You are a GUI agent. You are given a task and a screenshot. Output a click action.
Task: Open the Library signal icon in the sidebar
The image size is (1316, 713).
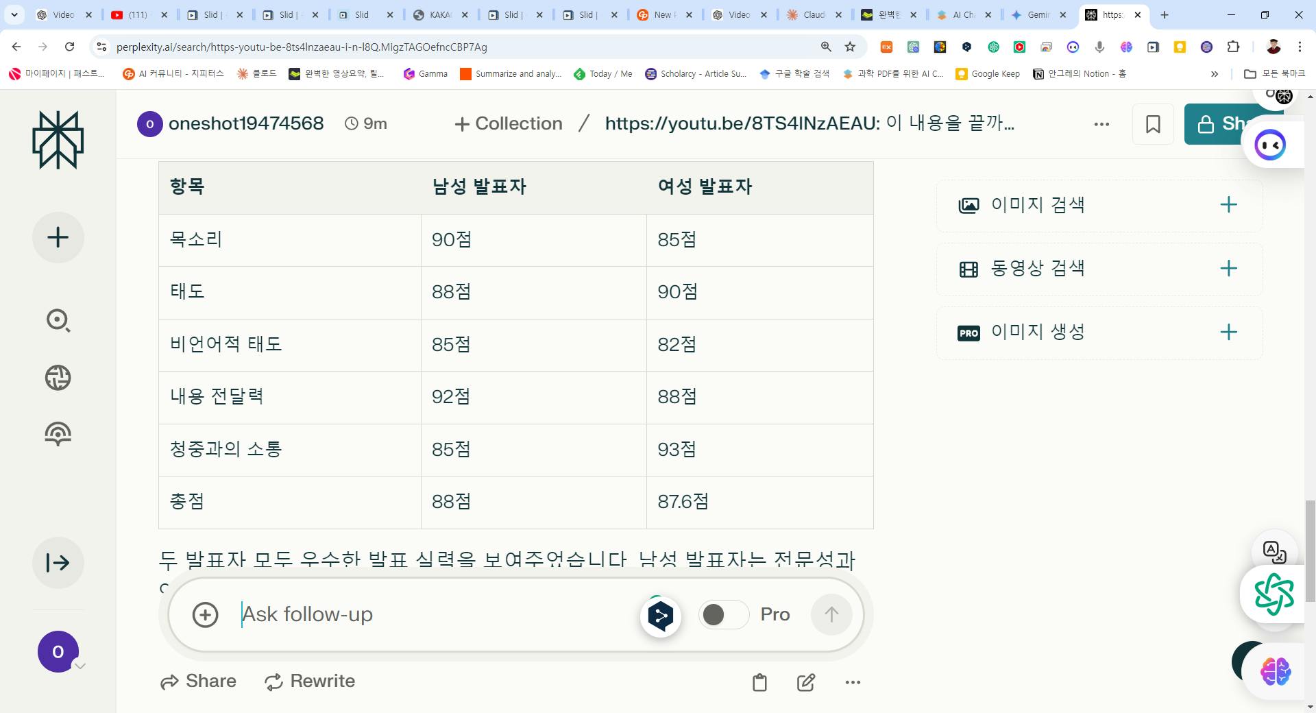58,434
